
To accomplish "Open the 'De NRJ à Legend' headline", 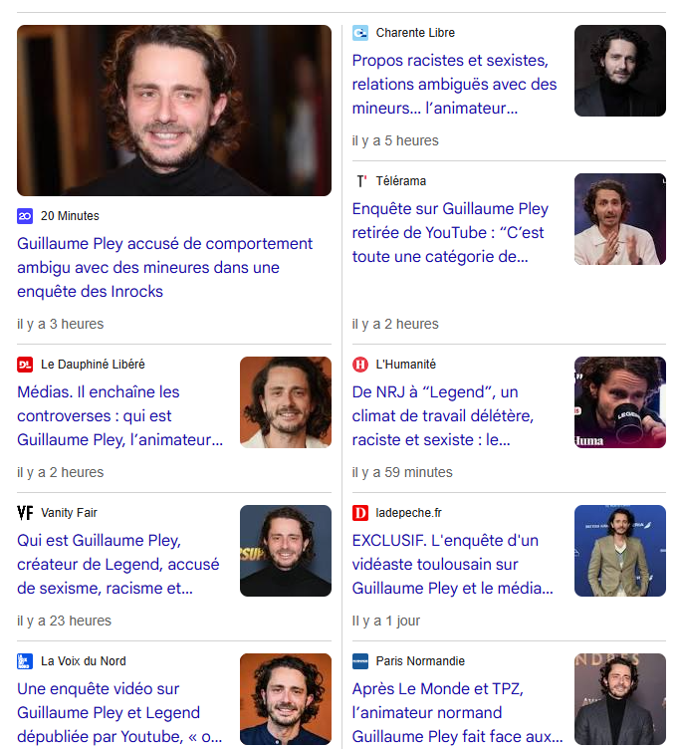I will [x=443, y=416].
